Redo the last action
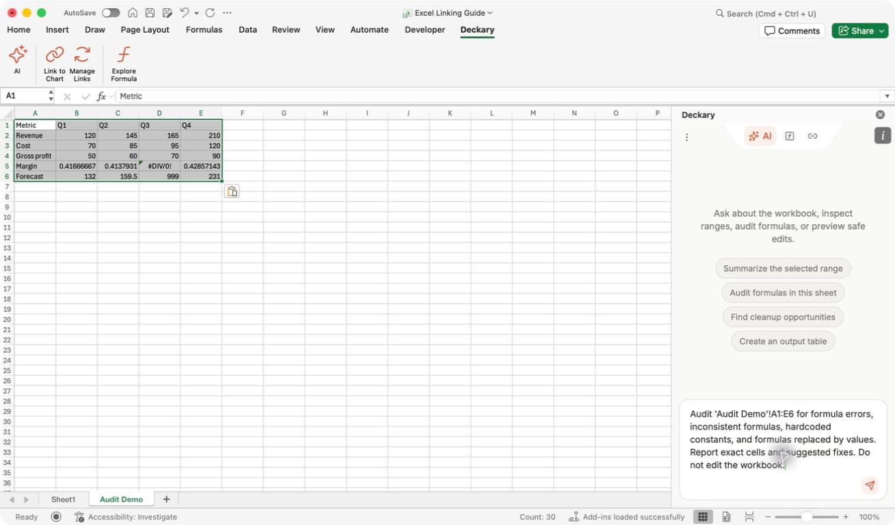This screenshot has width=895, height=525. coord(210,13)
